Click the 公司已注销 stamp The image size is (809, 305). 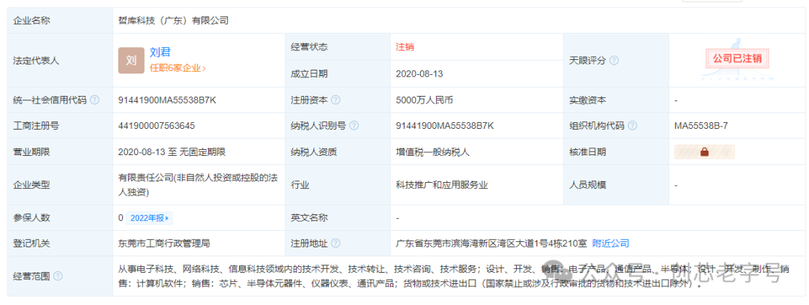point(737,58)
